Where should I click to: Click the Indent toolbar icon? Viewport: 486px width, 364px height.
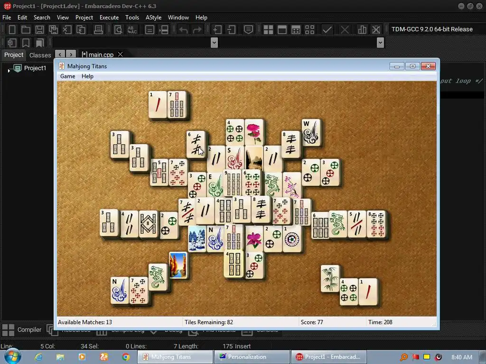217,29
